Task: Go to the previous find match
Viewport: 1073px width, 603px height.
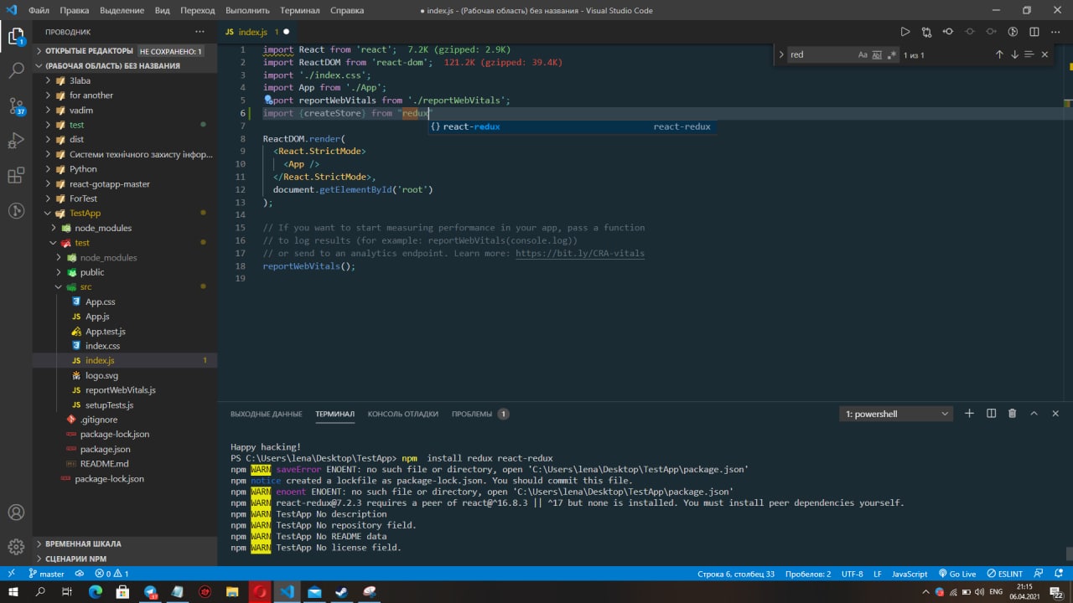Action: (999, 54)
